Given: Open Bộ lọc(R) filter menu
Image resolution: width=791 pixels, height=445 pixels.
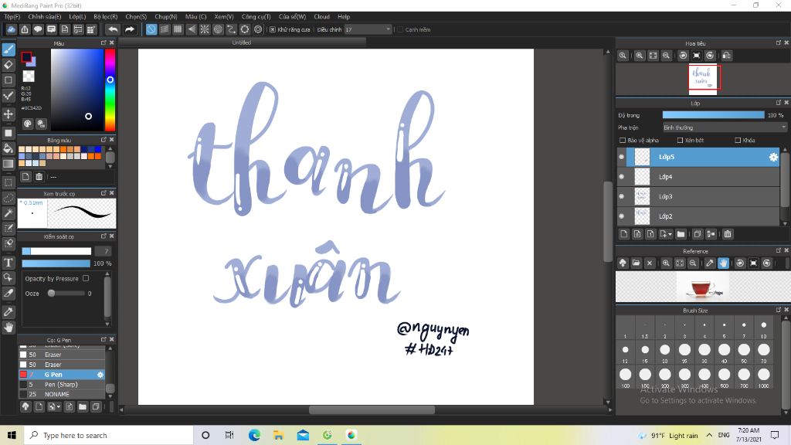Looking at the screenshot, I should (105, 17).
